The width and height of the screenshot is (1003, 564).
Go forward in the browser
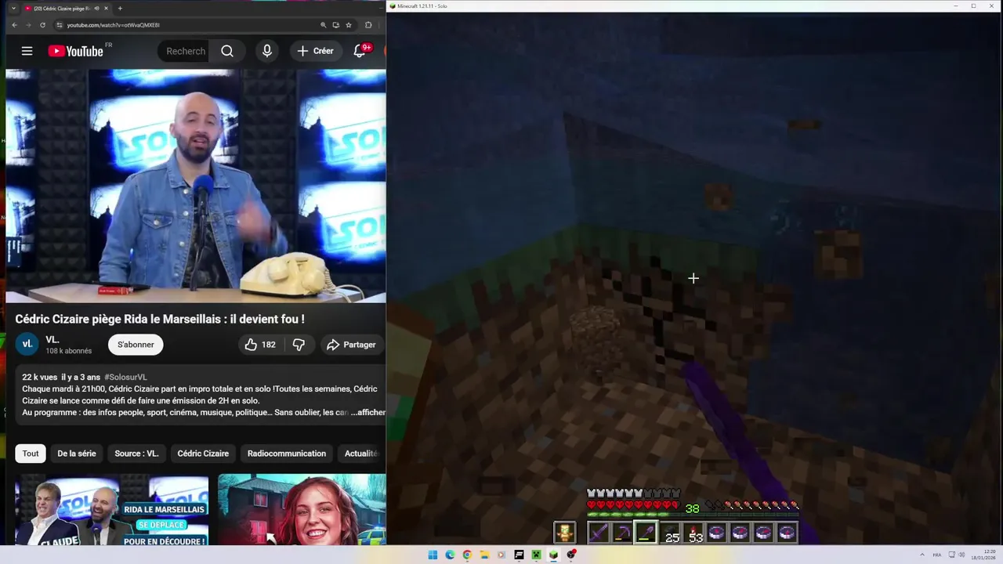[28, 25]
